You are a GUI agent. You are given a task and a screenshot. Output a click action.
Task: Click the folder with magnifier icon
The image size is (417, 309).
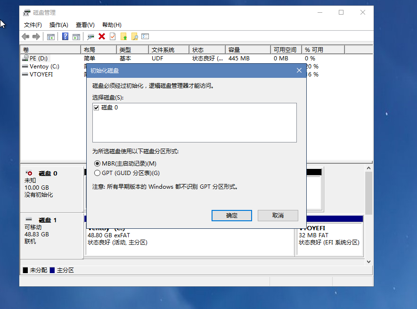coord(135,36)
